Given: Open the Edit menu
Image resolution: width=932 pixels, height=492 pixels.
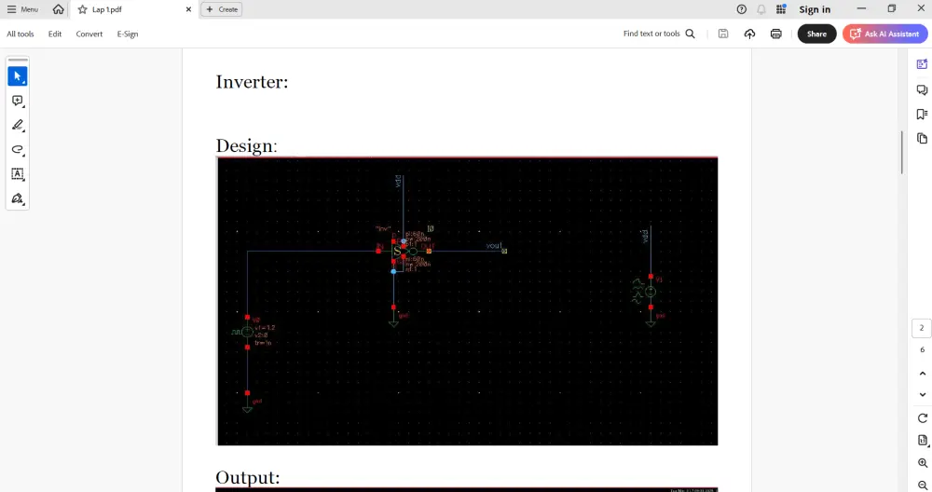Looking at the screenshot, I should click(55, 34).
